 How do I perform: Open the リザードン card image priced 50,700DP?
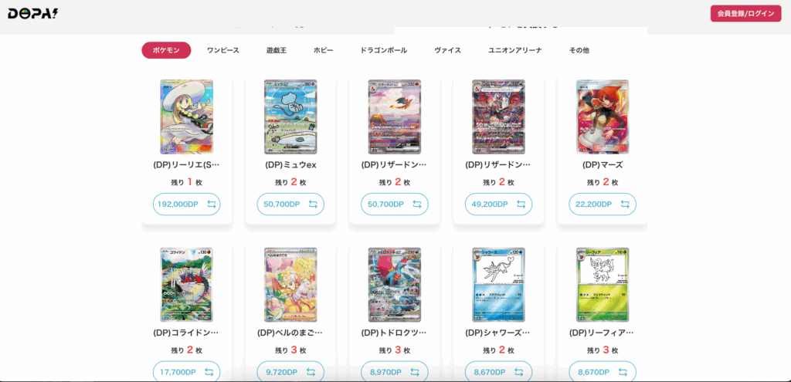tap(395, 117)
